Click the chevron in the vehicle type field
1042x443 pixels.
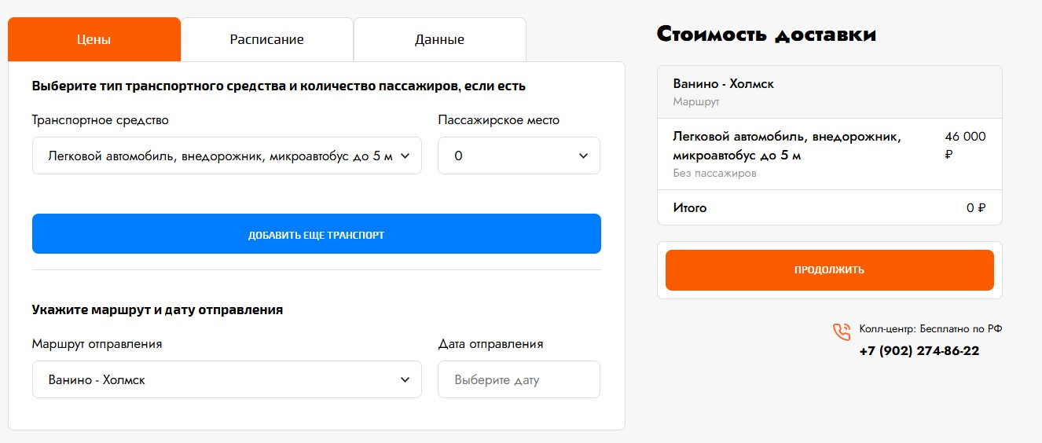point(405,156)
